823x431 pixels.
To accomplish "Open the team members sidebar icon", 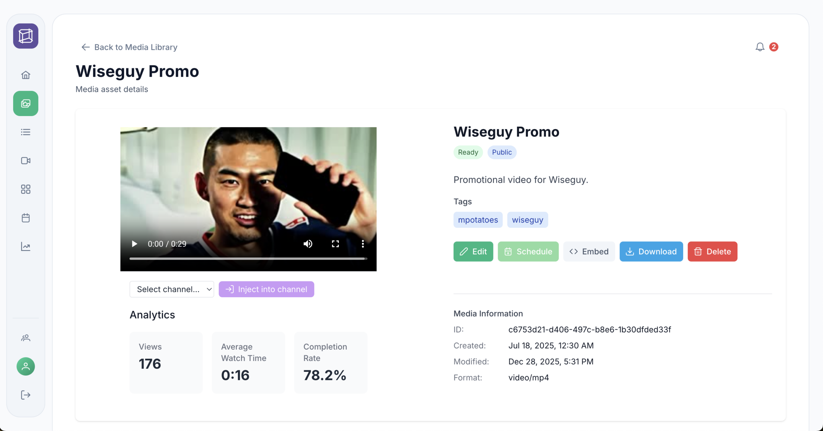I will pos(26,338).
